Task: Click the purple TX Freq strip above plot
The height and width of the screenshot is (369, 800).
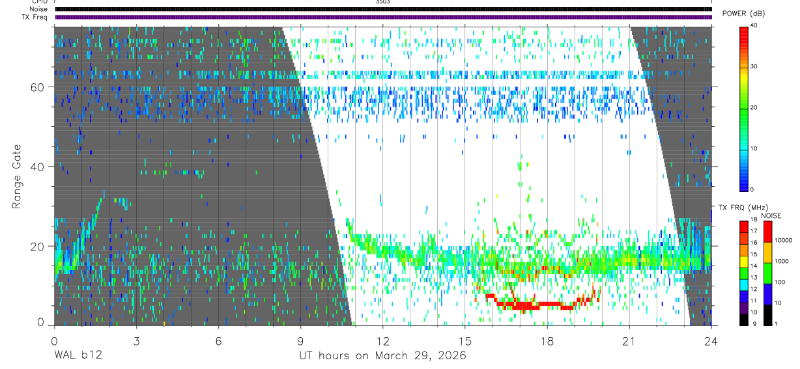Action: [383, 17]
